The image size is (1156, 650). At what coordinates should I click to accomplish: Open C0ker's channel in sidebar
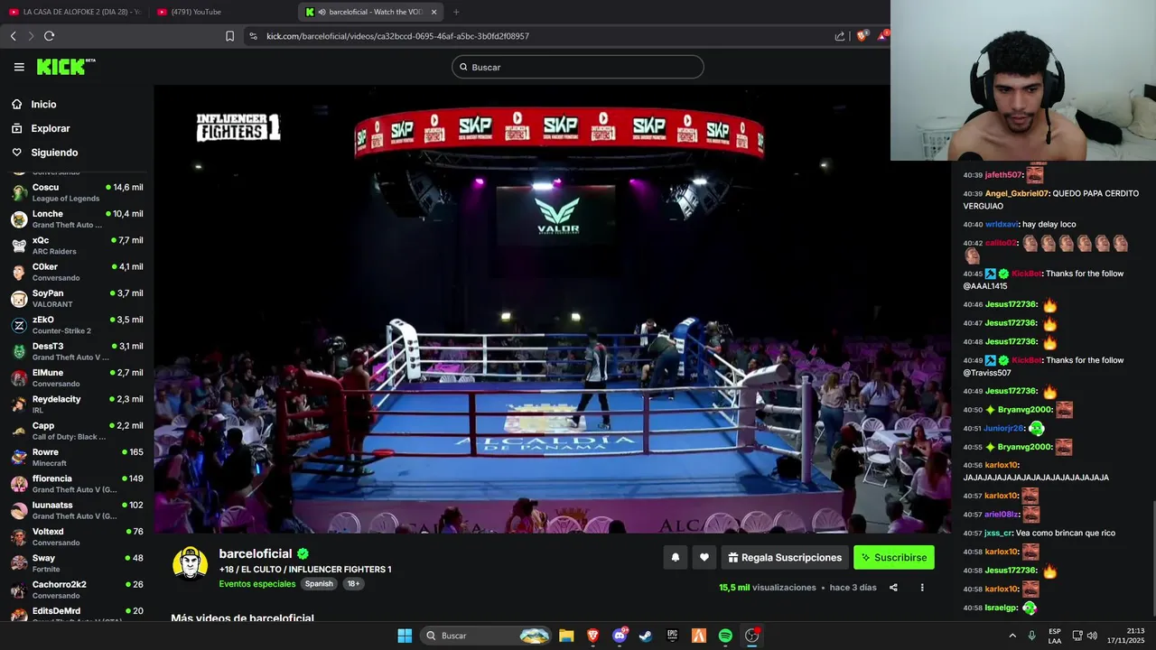coord(77,272)
